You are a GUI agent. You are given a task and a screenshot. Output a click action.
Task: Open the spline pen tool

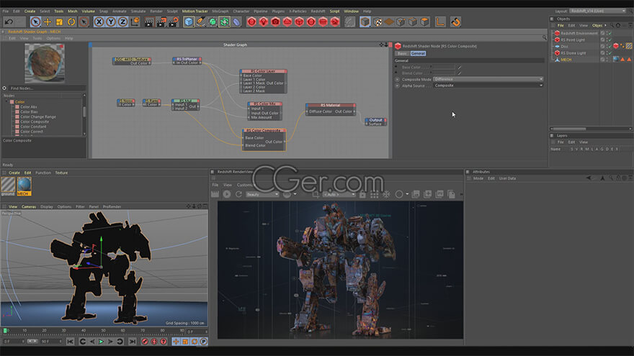point(200,22)
